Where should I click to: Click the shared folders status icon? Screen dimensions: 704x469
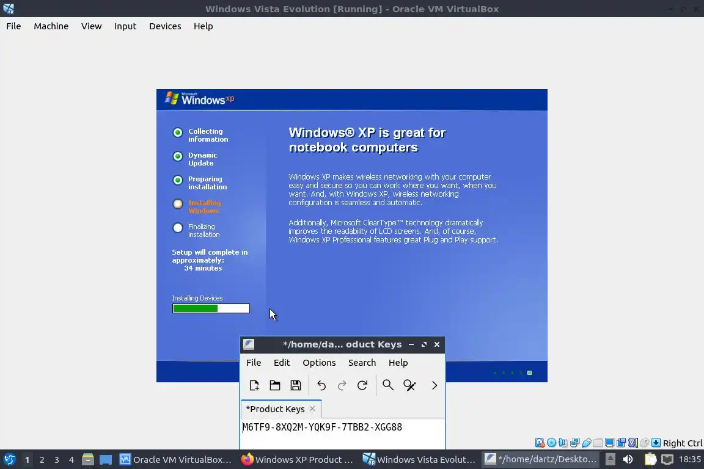pyautogui.click(x=598, y=443)
